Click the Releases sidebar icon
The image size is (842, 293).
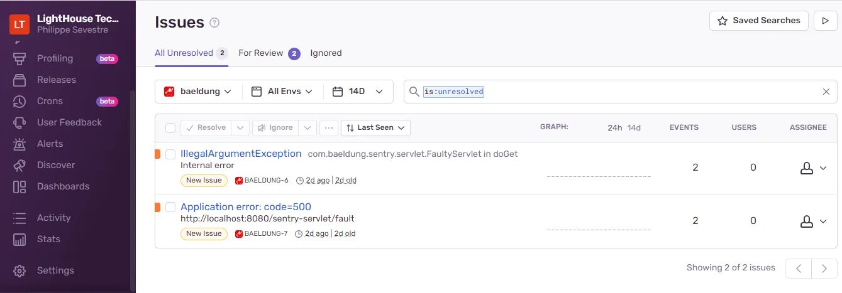(19, 80)
